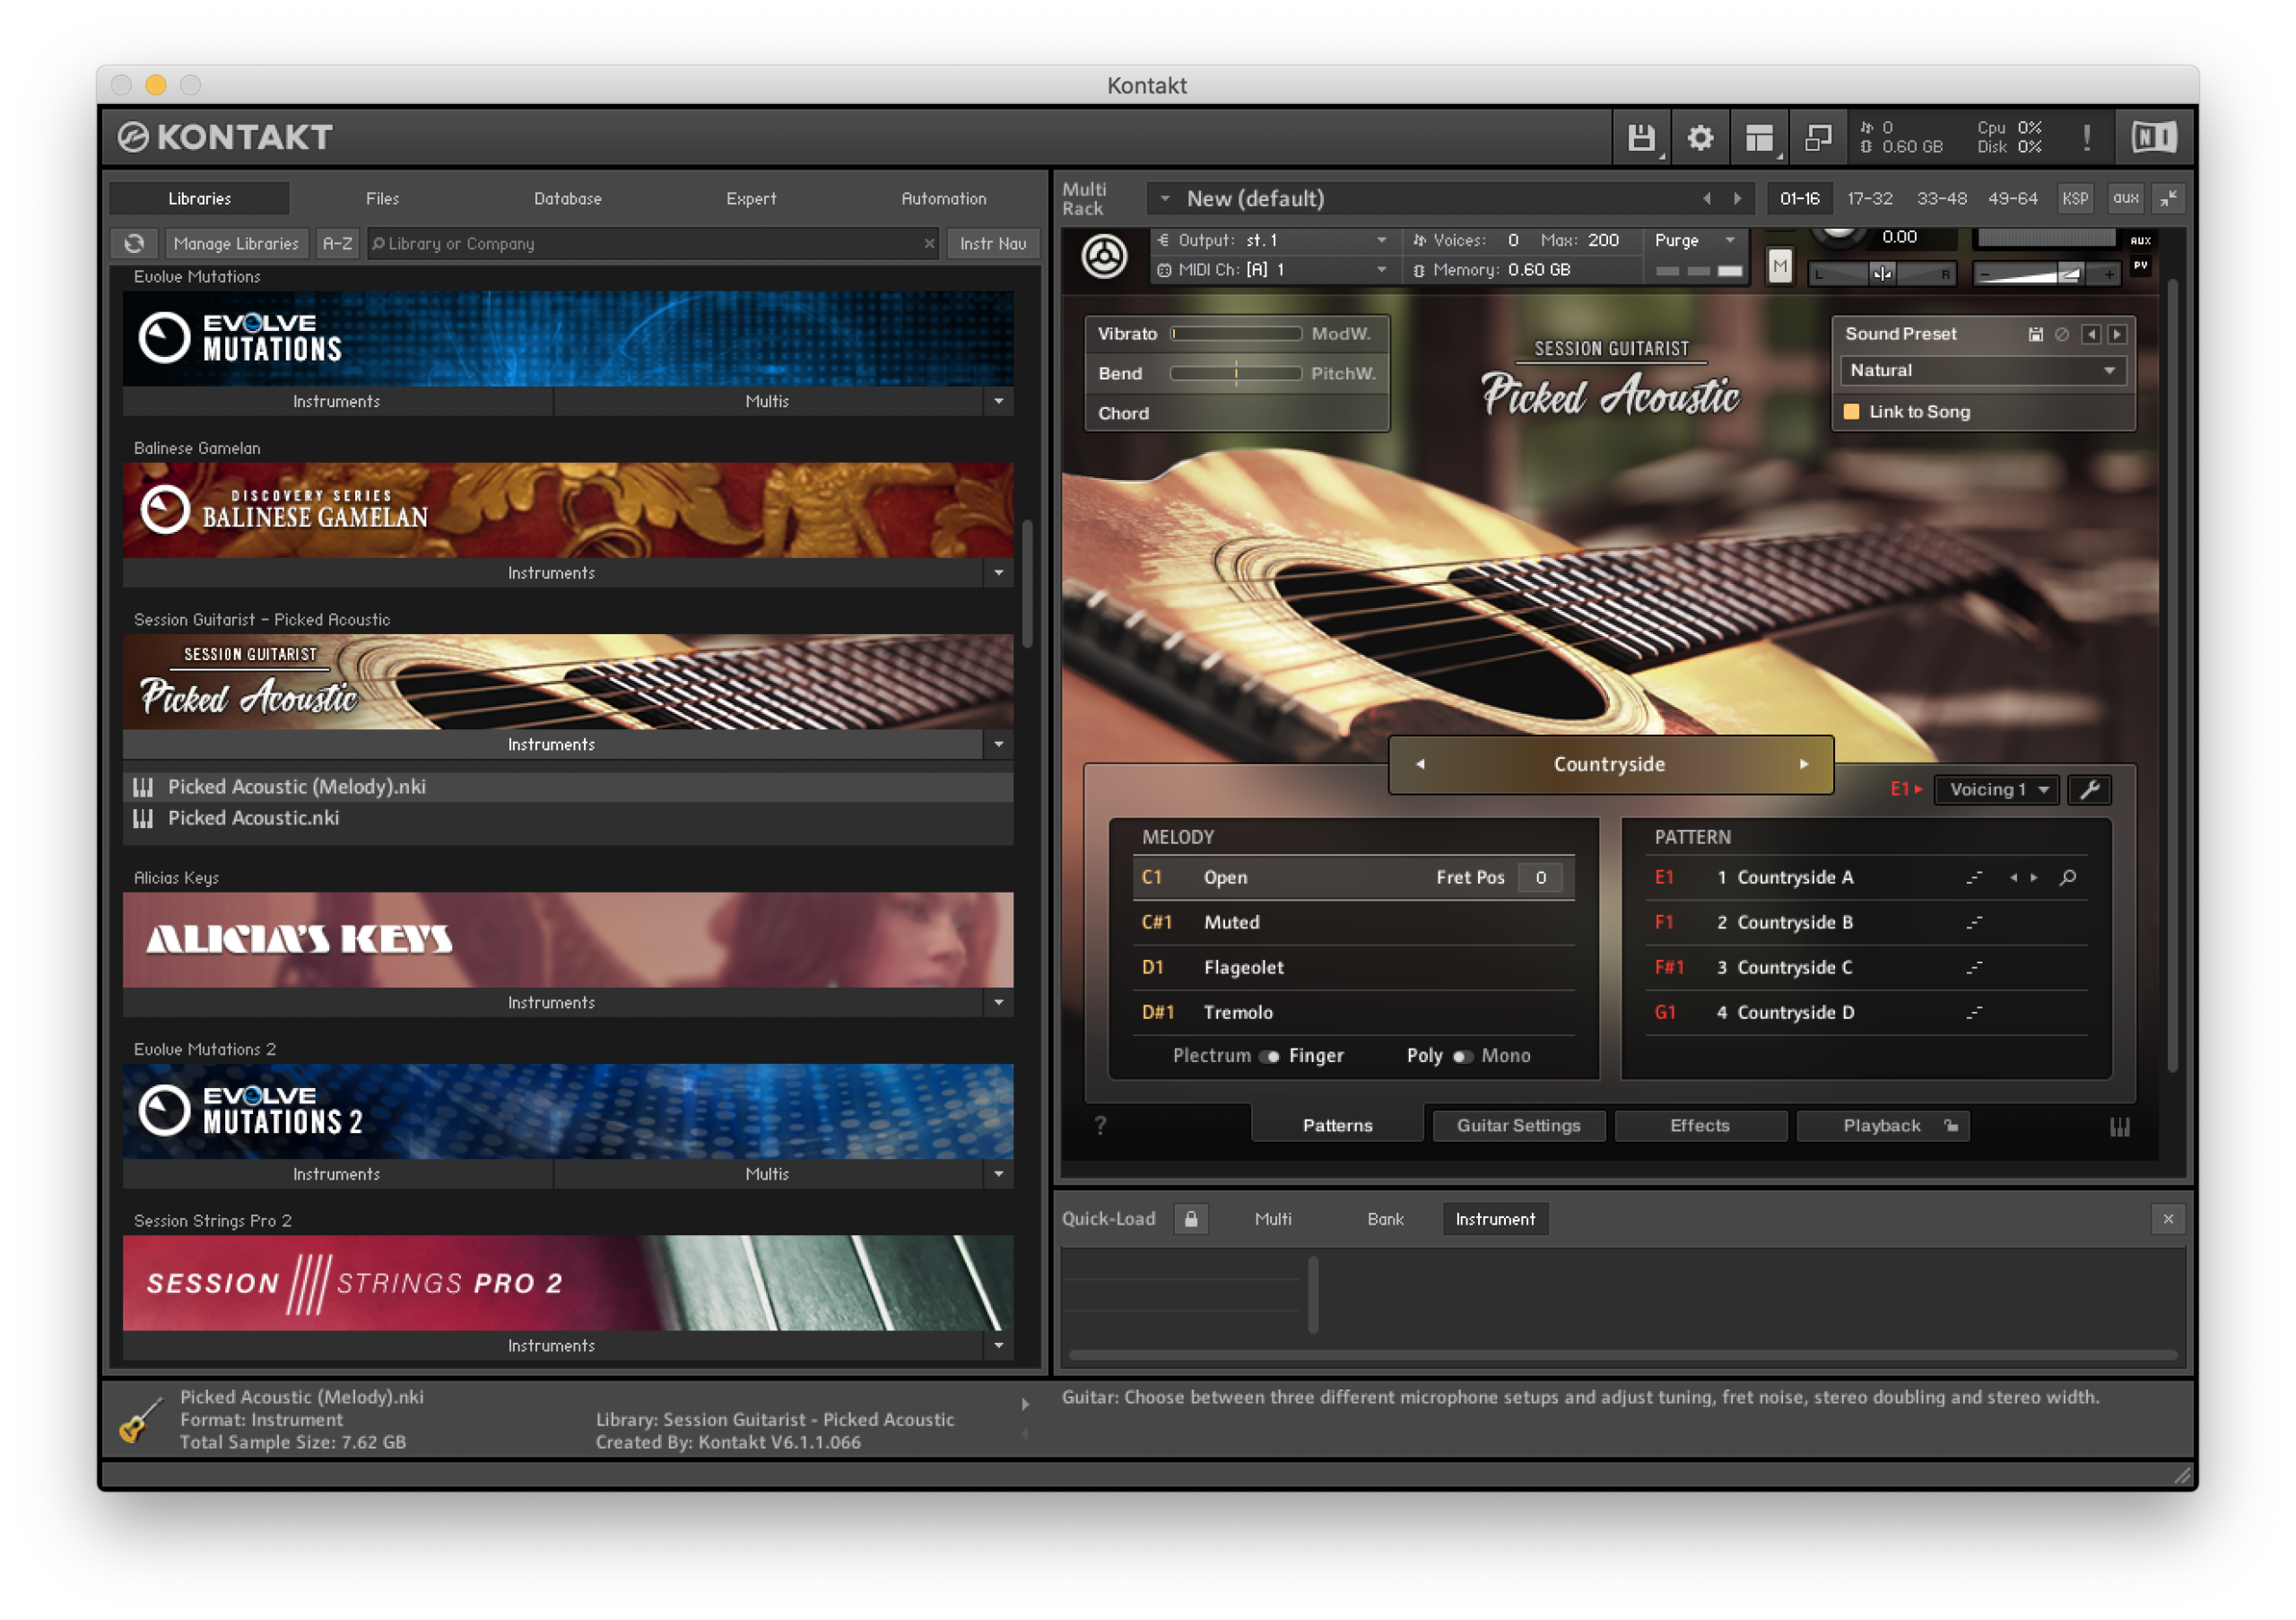
Task: Open Kontakt options gear
Action: click(1700, 138)
